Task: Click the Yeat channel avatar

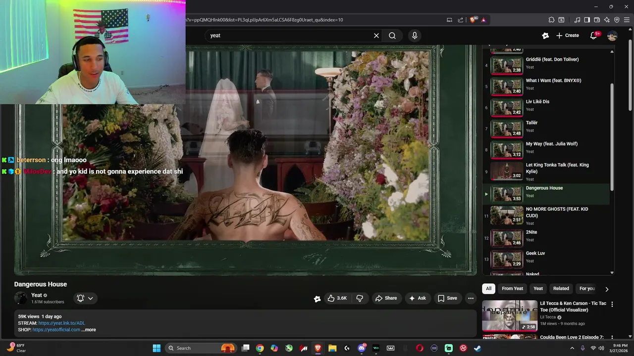Action: [x=21, y=298]
